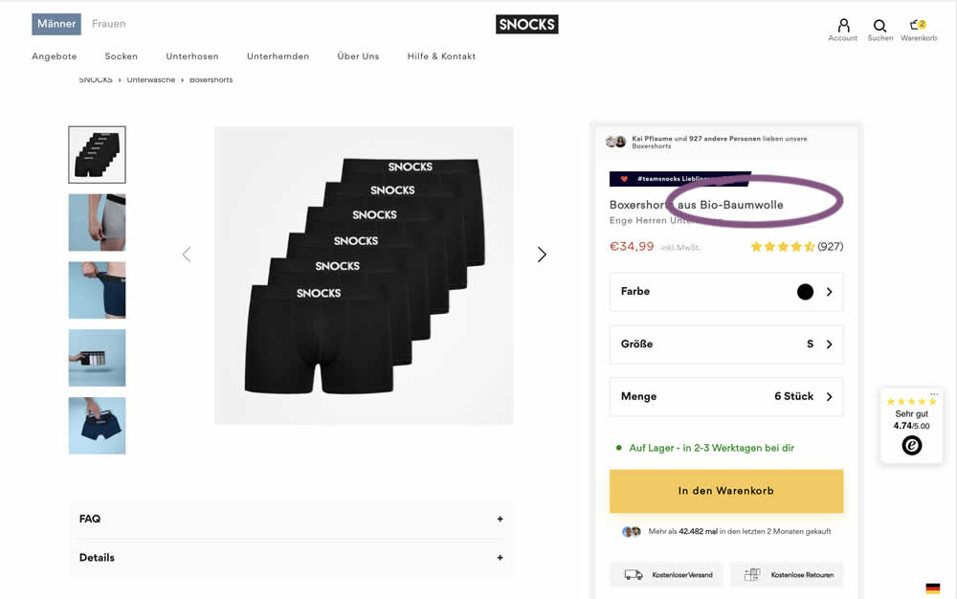Click In den Warenkorb button
This screenshot has height=599, width=957.
tap(725, 491)
